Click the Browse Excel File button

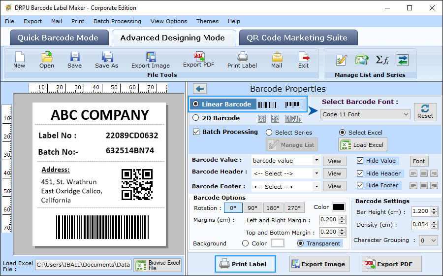[x=158, y=265]
